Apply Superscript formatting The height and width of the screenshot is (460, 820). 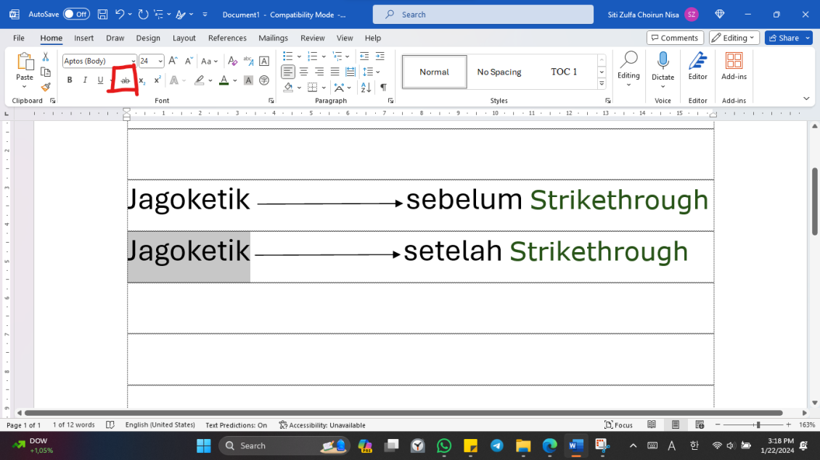click(157, 80)
